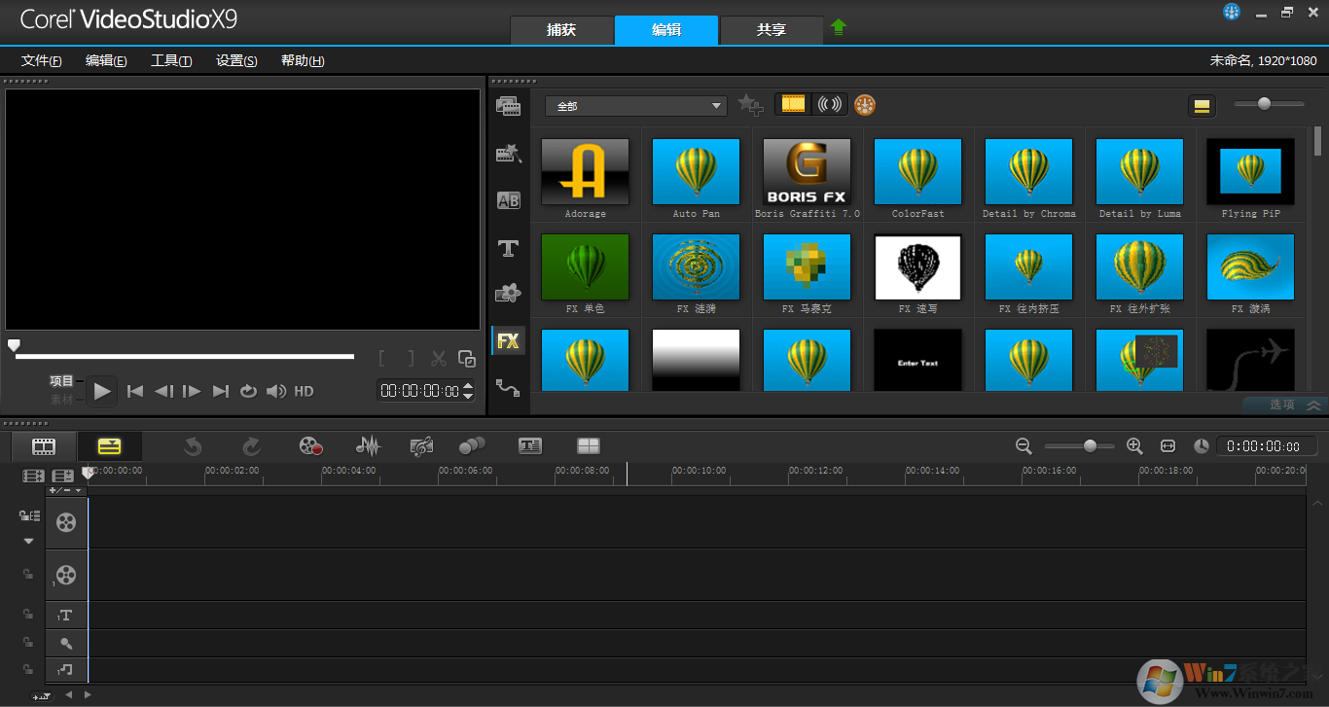Screen dimensions: 1329x707
Task: Switch to the 捕获 tab
Action: click(561, 30)
